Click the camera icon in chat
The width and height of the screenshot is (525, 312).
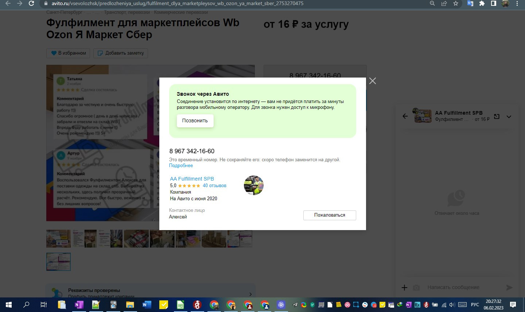pos(416,288)
